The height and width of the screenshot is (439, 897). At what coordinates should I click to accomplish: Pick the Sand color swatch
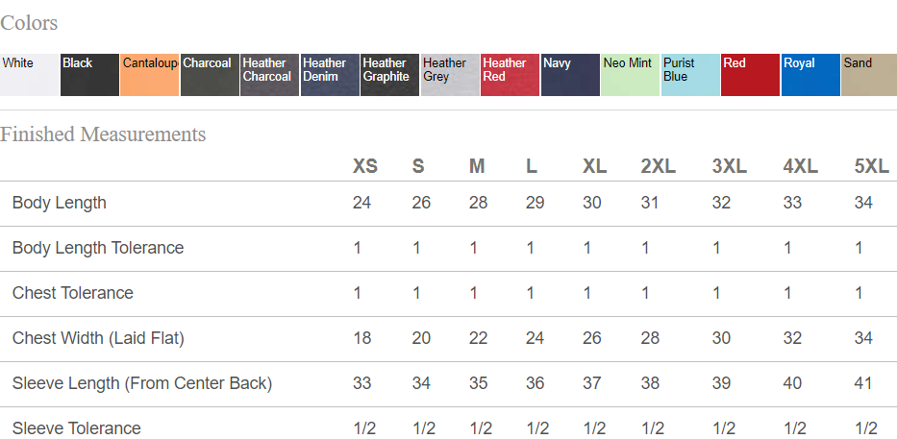tap(869, 75)
